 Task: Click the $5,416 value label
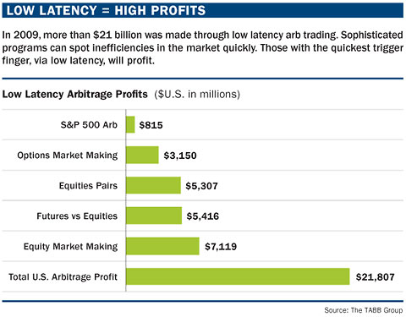tap(203, 216)
